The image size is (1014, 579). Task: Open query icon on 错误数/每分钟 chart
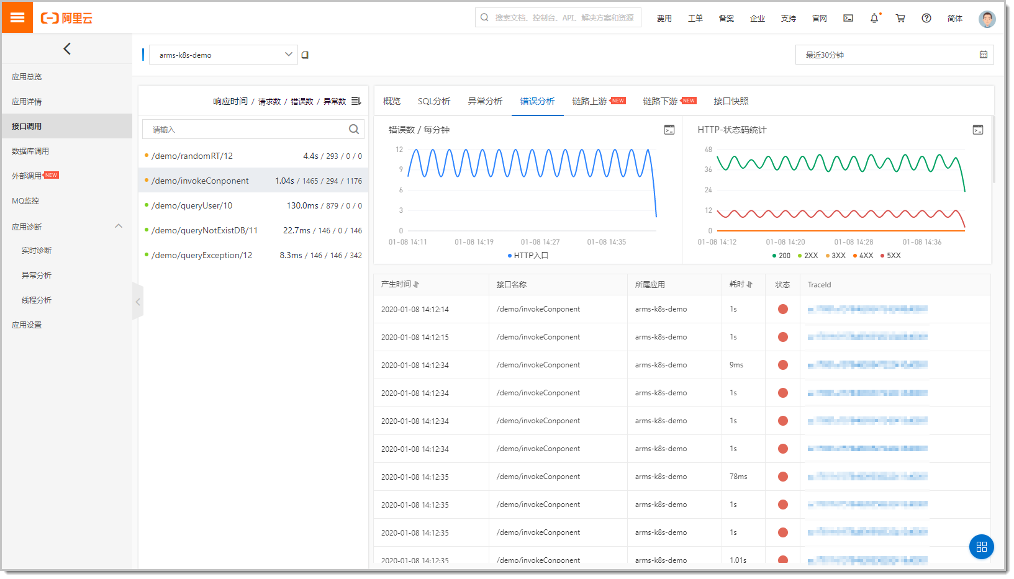coord(669,130)
